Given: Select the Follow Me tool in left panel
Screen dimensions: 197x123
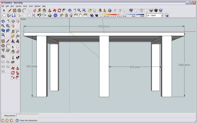Looking at the screenshot, I should point(18,73).
